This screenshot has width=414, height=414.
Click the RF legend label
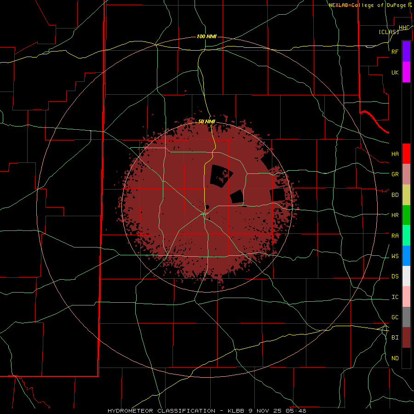395,52
